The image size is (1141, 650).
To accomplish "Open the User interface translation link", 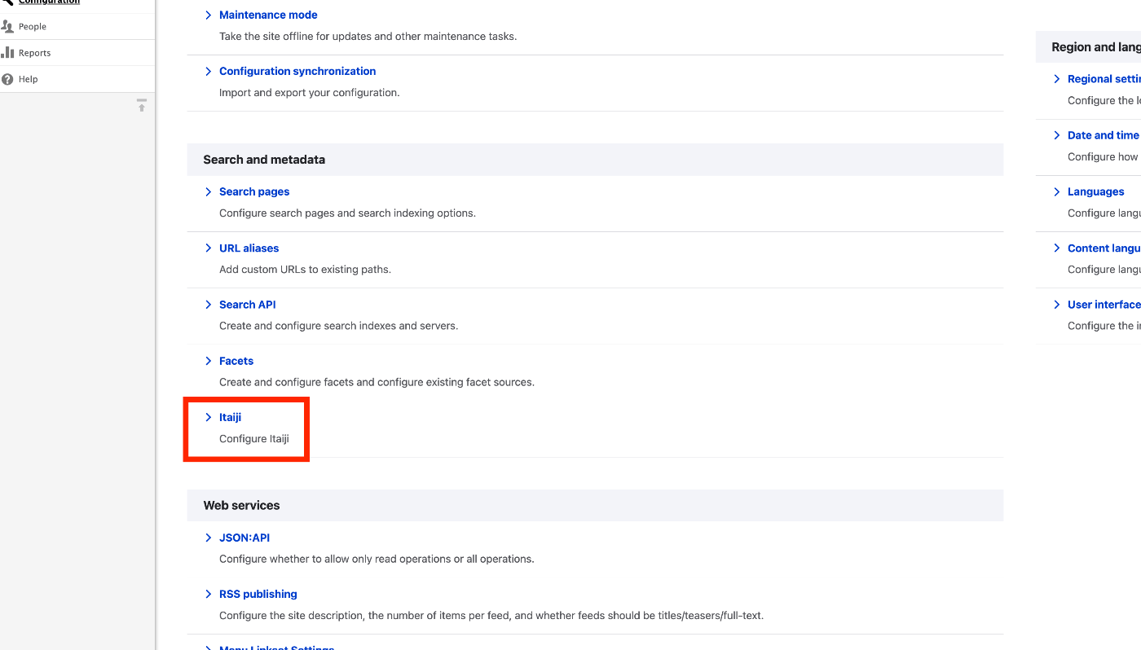I will click(1104, 304).
